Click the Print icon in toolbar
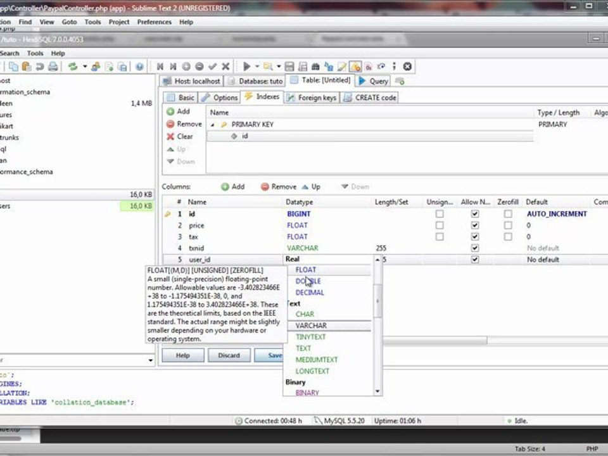The image size is (608, 456). point(53,66)
